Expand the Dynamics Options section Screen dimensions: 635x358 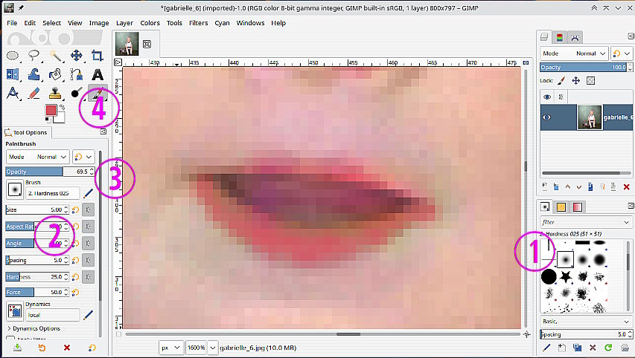coord(33,328)
